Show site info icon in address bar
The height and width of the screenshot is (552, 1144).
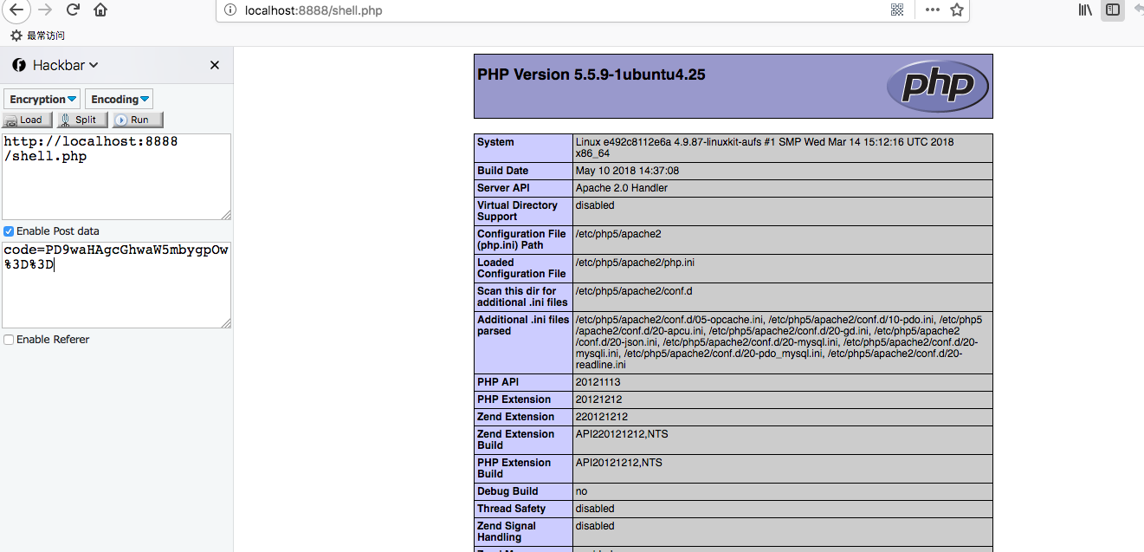click(x=229, y=10)
